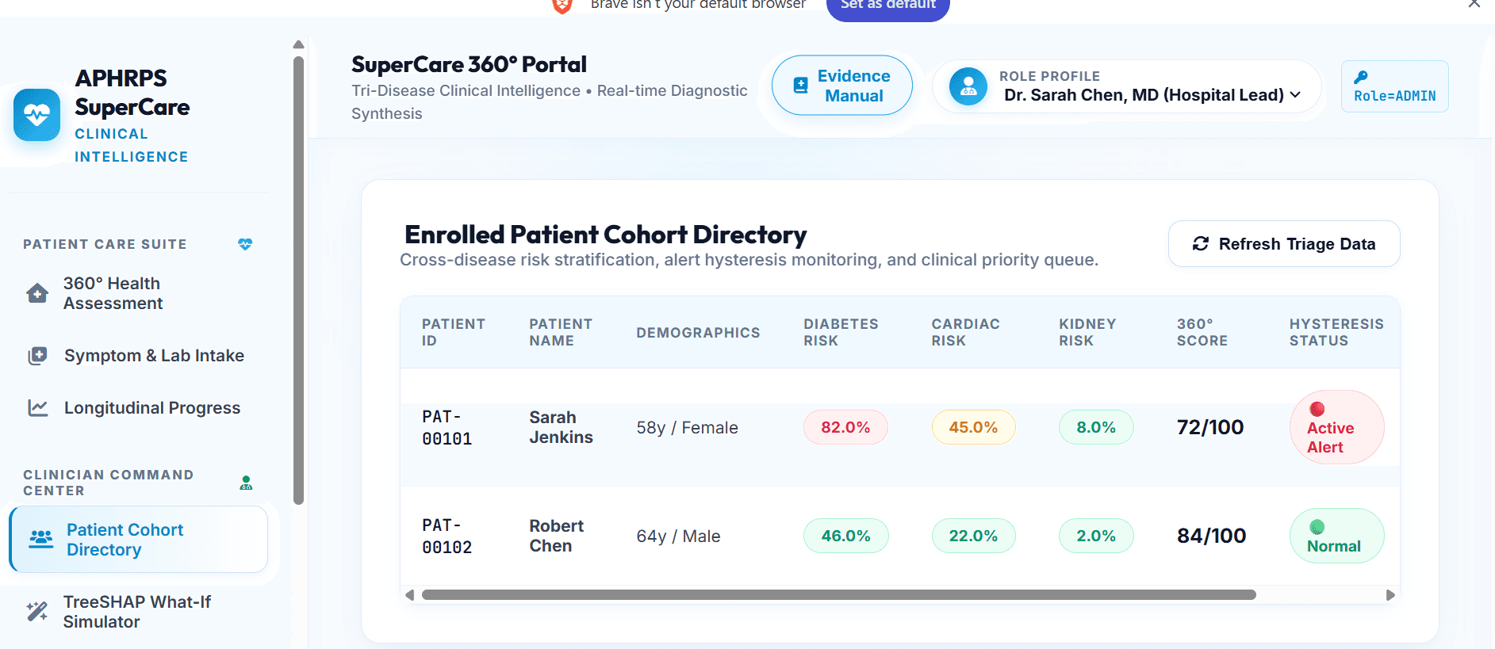
Task: Click the refresh arrows icon in Refresh Triage Data
Action: click(x=1201, y=244)
